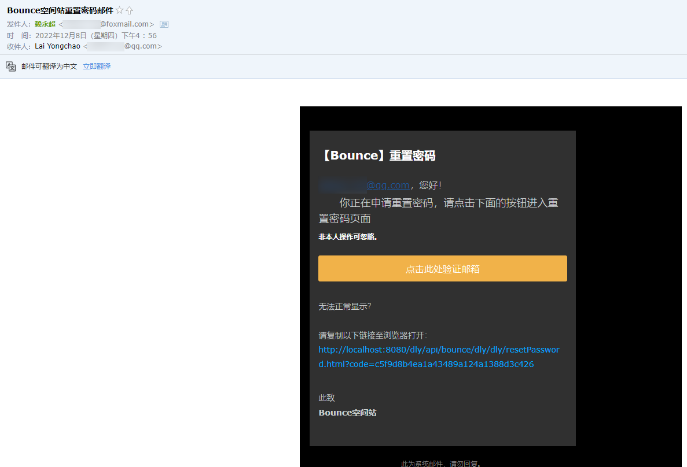The image size is (687, 467).
Task: Click the 无法正常显示? text
Action: click(345, 306)
